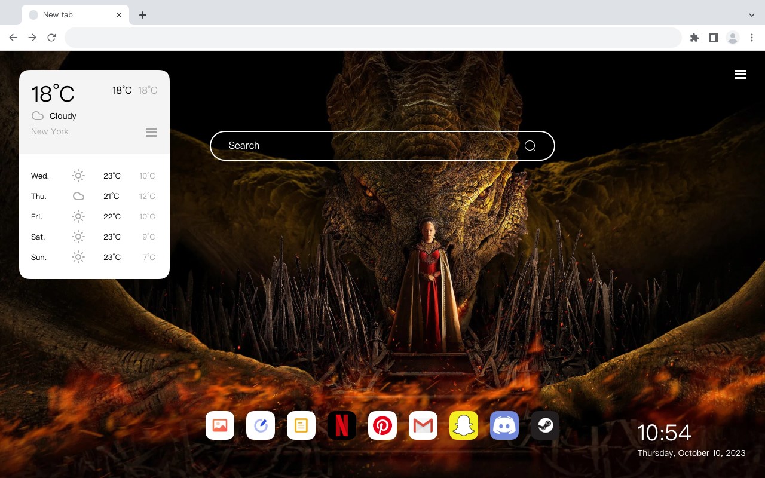Open the Chrome profile avatar
This screenshot has height=478, width=765.
(733, 38)
